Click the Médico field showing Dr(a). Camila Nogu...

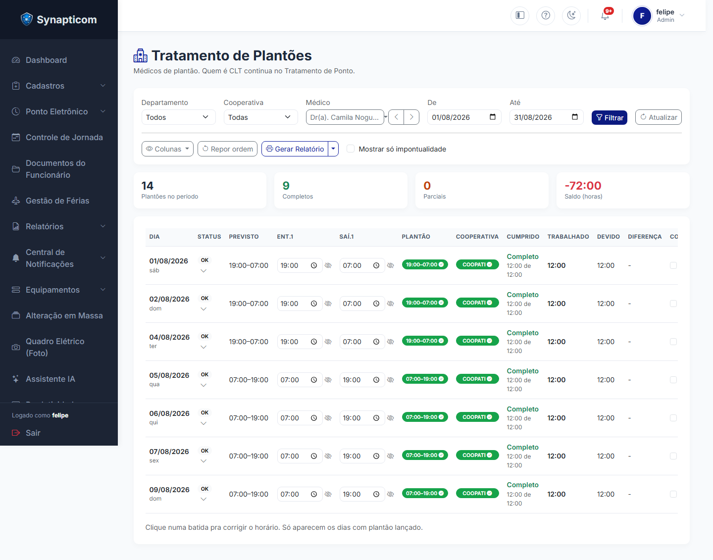345,117
